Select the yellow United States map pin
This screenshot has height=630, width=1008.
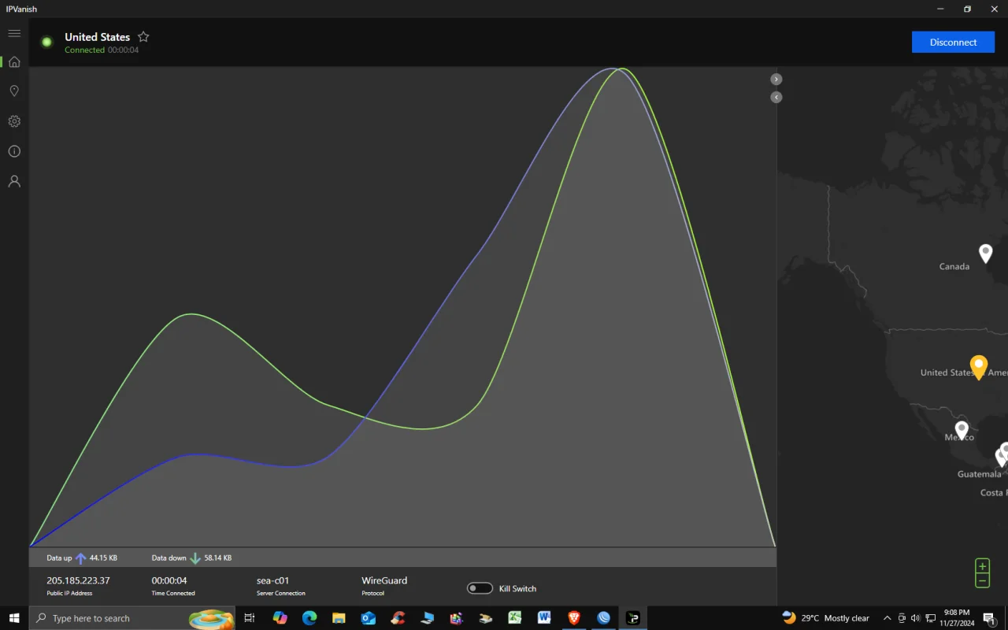click(x=978, y=367)
